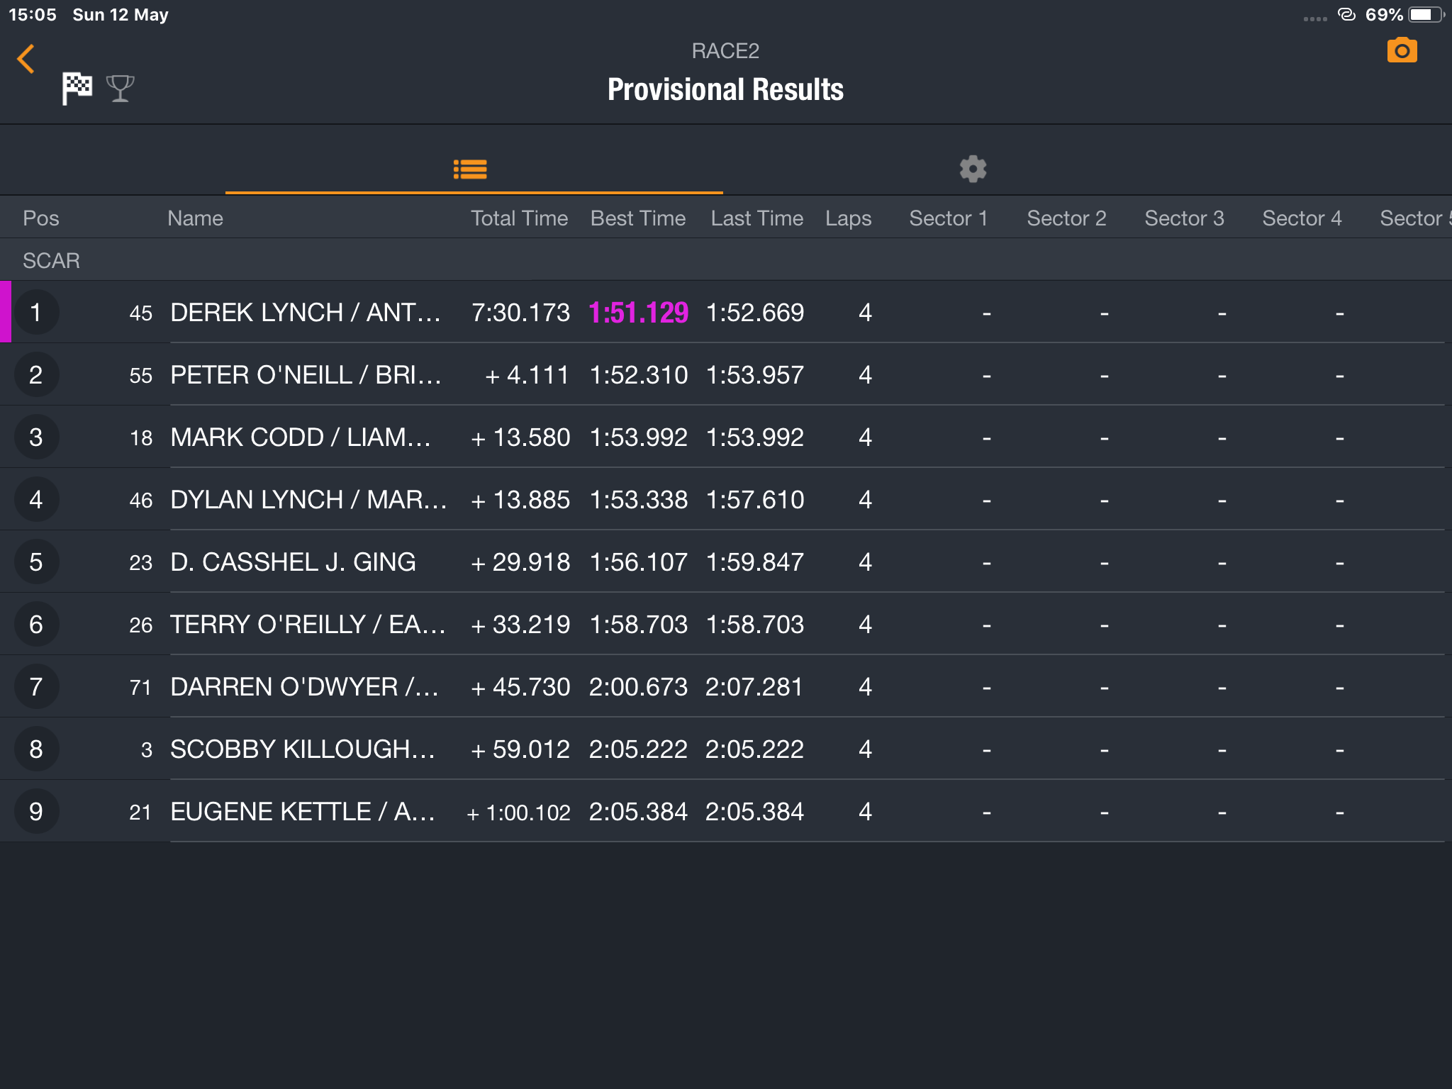Tap the purple fastest lap 1:51.129
Viewport: 1452px width, 1089px height.
[x=639, y=313]
